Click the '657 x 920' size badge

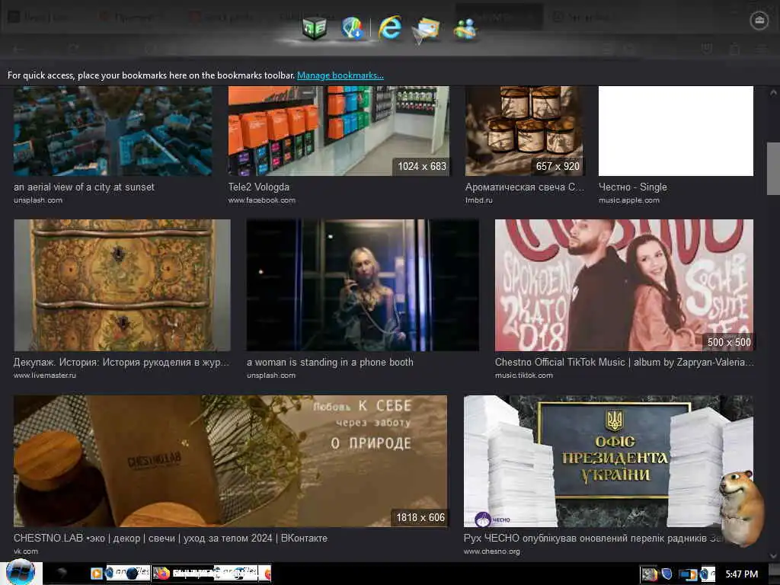(558, 166)
